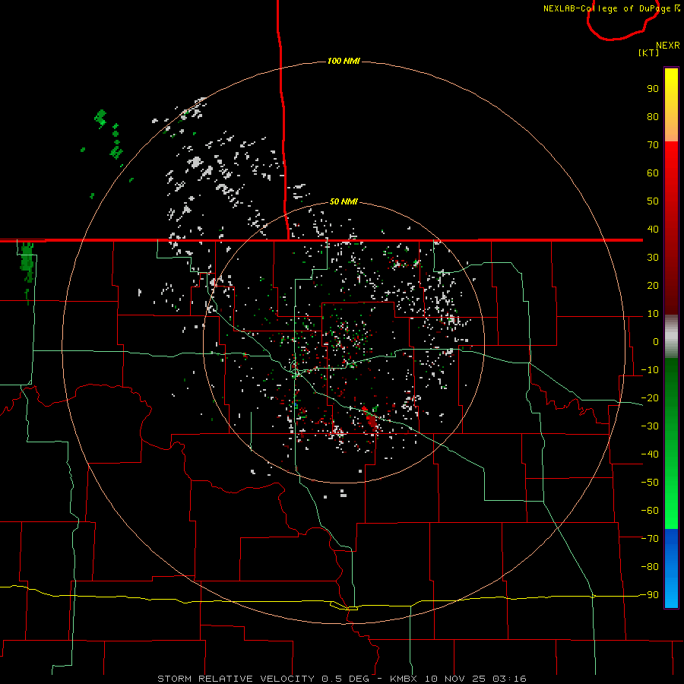Click the -90 value on the velocity scale
Image resolution: width=684 pixels, height=684 pixels.
650,595
